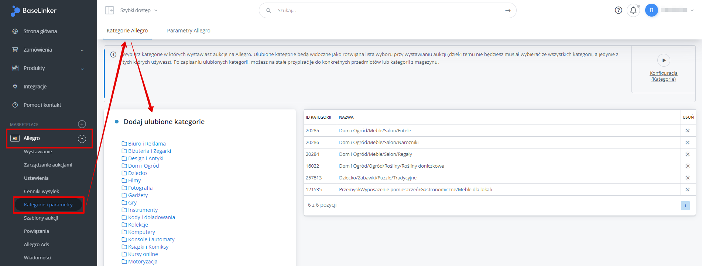Open the notifications bell
Image resolution: width=702 pixels, height=266 pixels.
(x=633, y=10)
